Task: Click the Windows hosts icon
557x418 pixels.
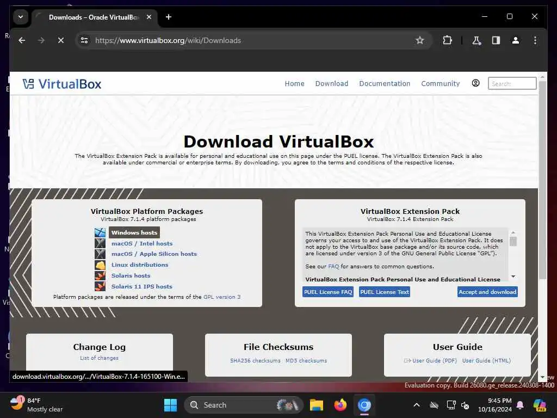Action: [x=100, y=232]
